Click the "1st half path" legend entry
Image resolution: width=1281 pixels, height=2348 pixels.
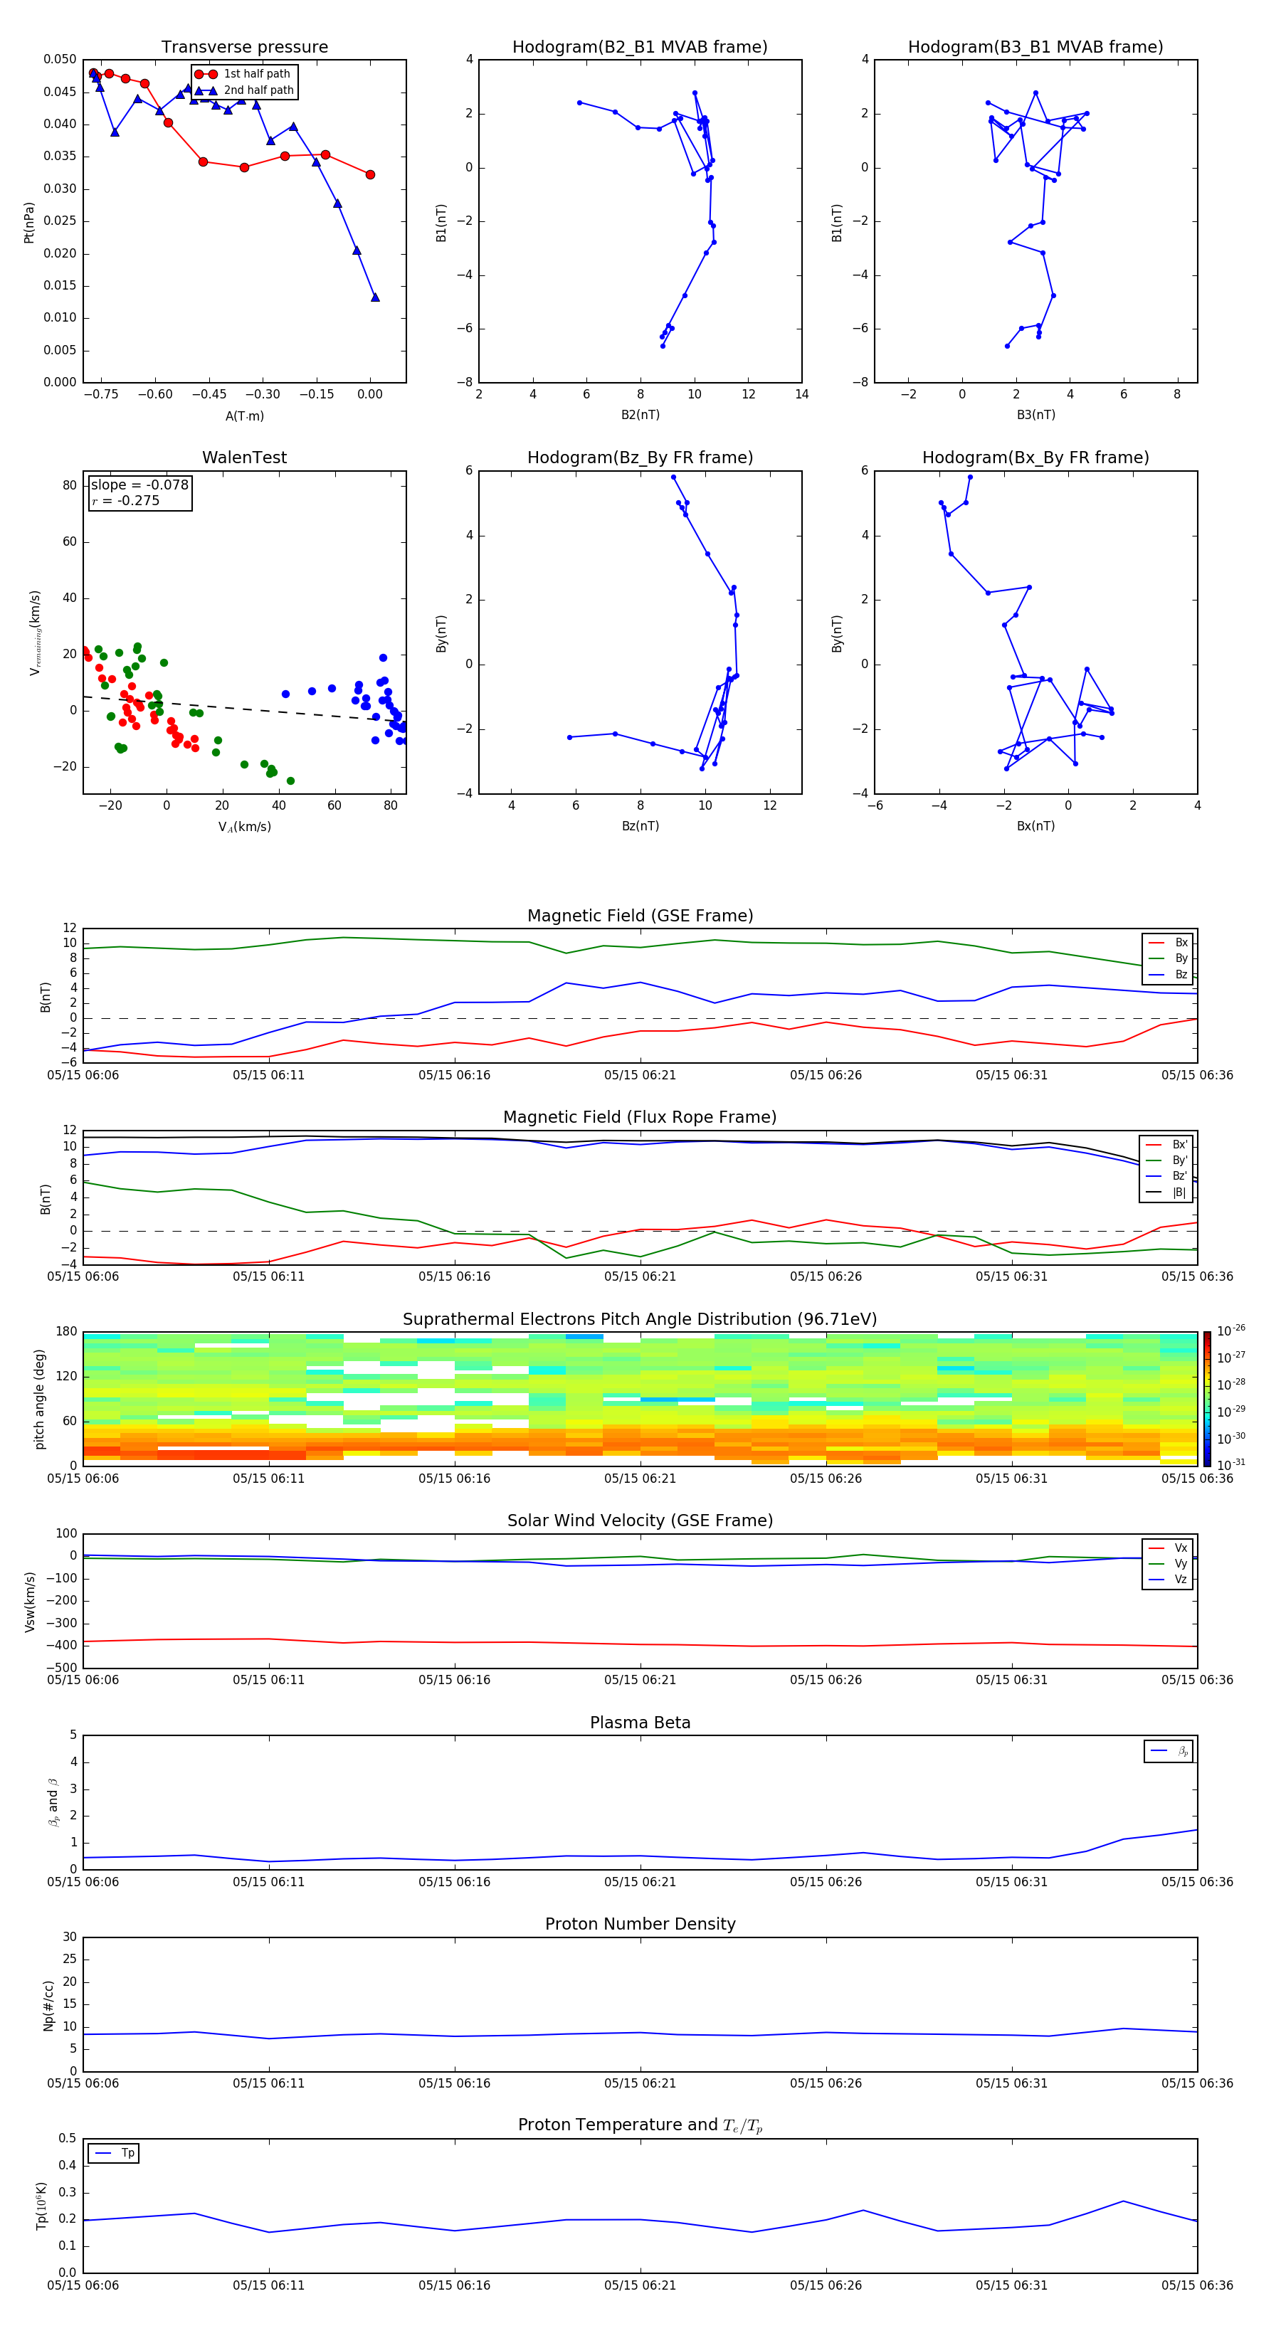click(x=244, y=74)
